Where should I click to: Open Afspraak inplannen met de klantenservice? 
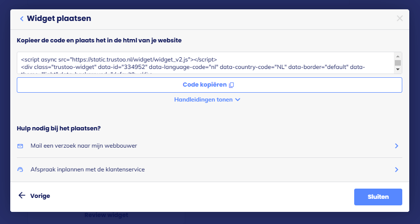[x=210, y=170]
